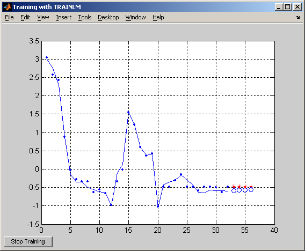Viewport: 305px width, 251px height.
Task: Click the x-axis label 25
Action: (x=187, y=230)
